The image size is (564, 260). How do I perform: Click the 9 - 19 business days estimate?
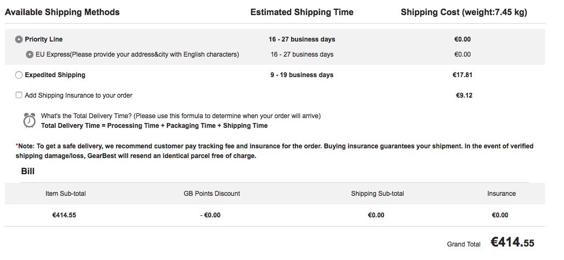302,75
